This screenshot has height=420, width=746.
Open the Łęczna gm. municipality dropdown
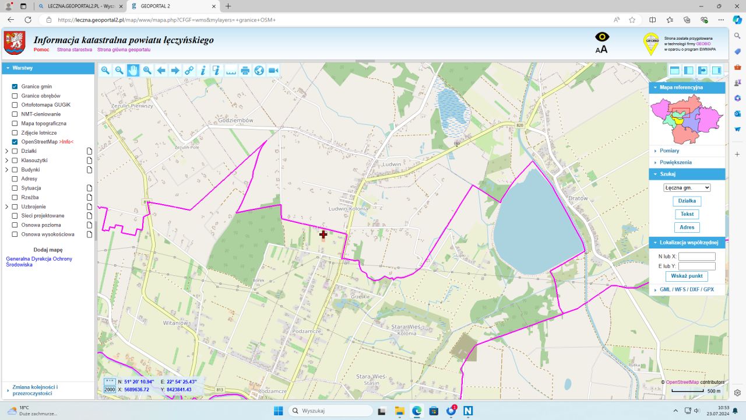coord(687,188)
